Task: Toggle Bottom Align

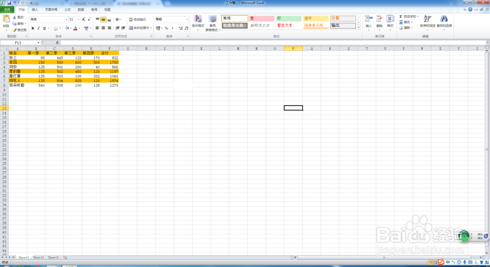Action: tap(109, 20)
